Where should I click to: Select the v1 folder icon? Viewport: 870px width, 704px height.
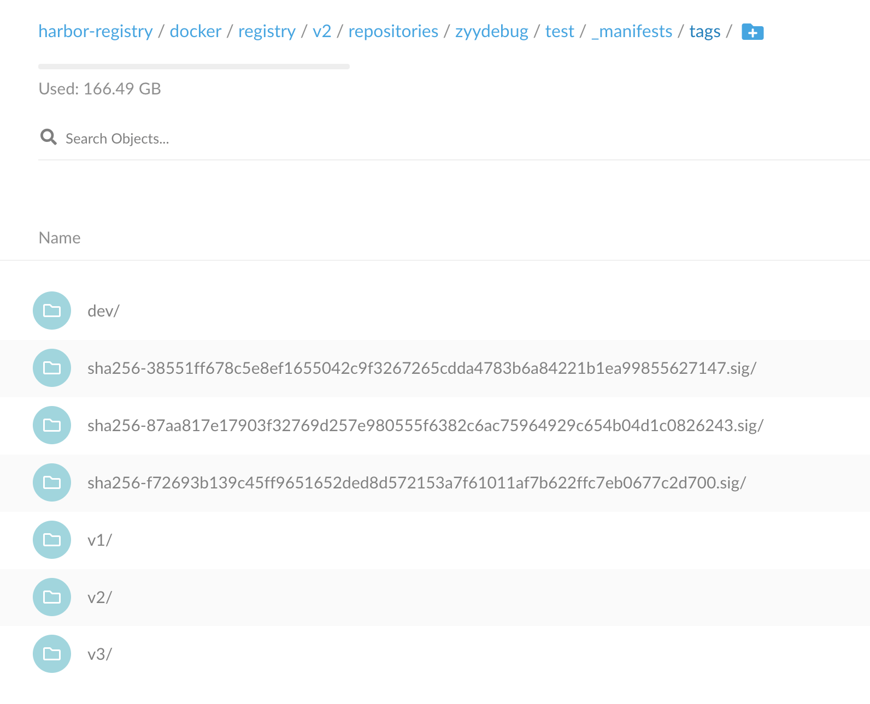coord(52,540)
